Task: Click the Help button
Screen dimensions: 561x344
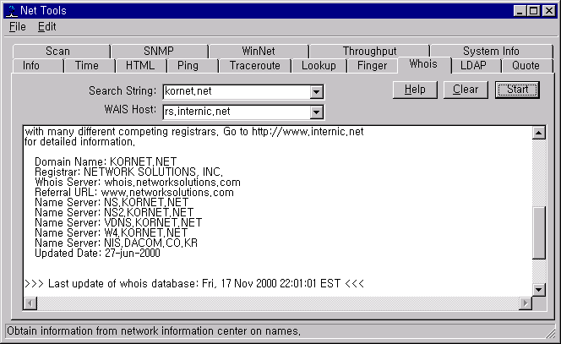Action: pos(415,90)
